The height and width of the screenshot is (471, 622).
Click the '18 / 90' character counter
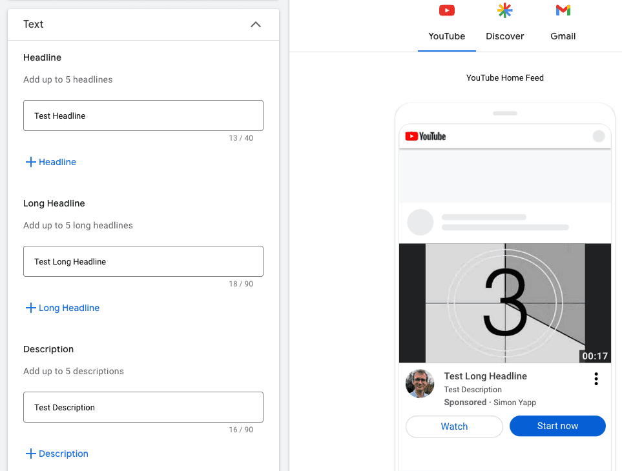point(241,284)
